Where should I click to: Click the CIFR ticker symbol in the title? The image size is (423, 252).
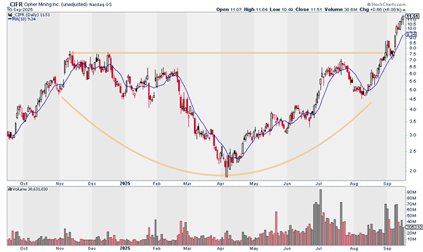pyautogui.click(x=16, y=4)
